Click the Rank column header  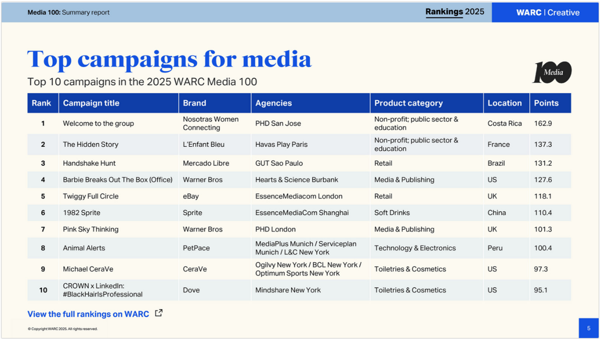point(41,103)
